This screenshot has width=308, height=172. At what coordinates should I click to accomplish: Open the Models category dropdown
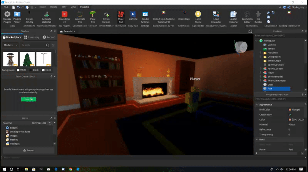click(x=11, y=45)
